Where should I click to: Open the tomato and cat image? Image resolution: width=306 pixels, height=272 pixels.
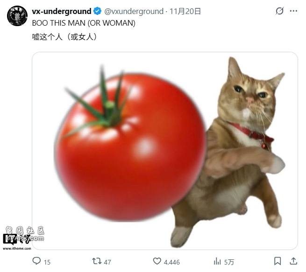coord(165,151)
